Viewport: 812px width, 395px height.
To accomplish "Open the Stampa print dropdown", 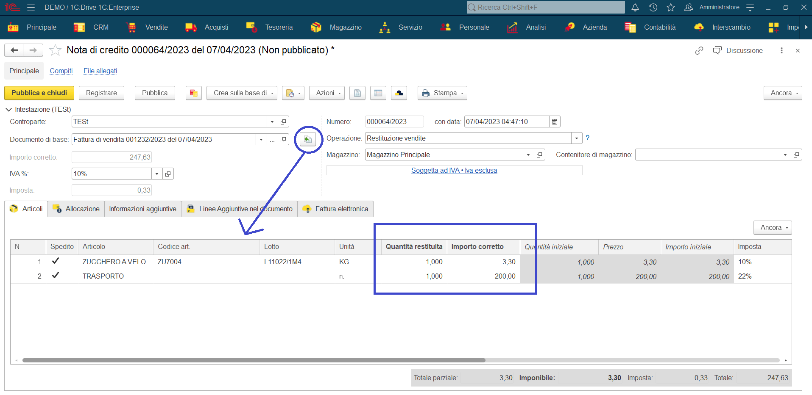I will click(x=442, y=93).
